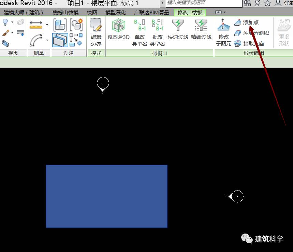This screenshot has width=293, height=252.
Task: Click 编辑边界 edit boundary button
Action: (x=96, y=33)
